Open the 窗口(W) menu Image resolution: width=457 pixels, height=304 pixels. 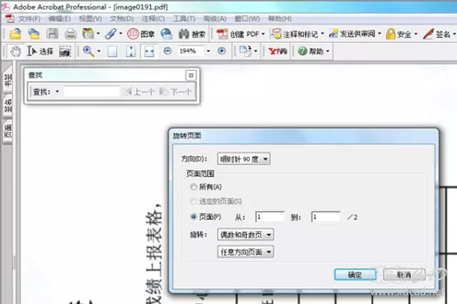247,19
